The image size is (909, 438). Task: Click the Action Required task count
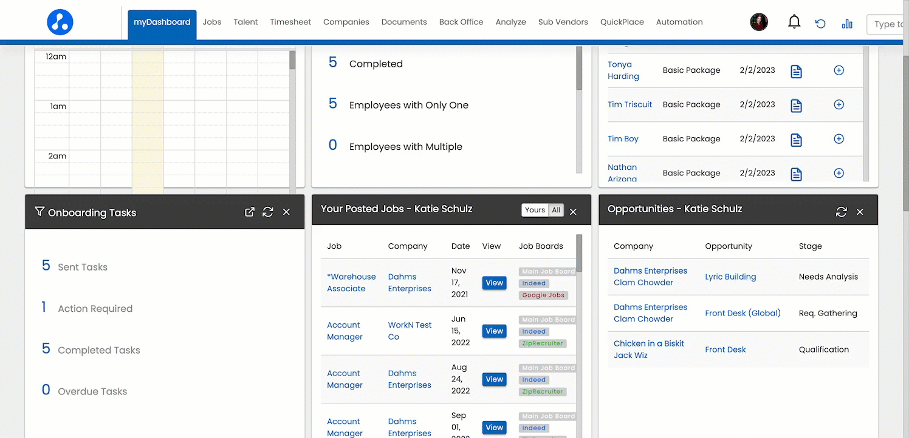(44, 308)
